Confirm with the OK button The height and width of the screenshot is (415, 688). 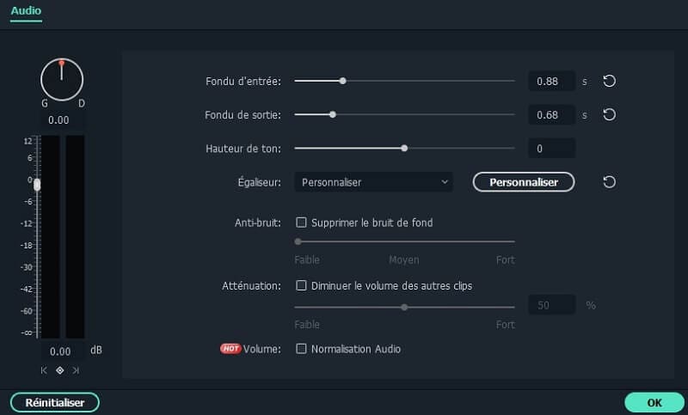point(654,402)
